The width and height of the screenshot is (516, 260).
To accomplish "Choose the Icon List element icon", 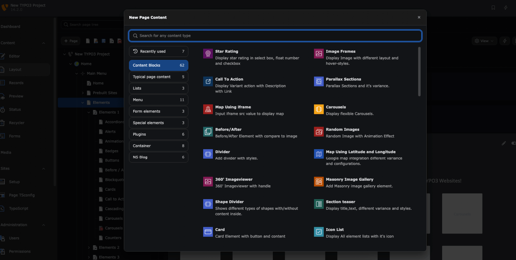I will (319, 232).
